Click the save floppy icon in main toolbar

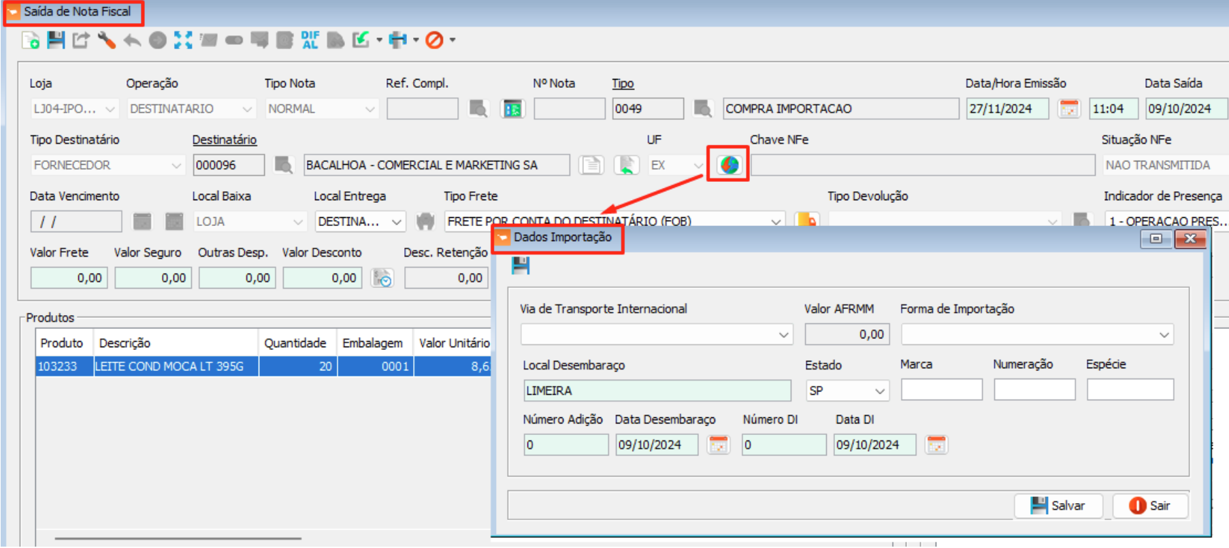pos(56,40)
